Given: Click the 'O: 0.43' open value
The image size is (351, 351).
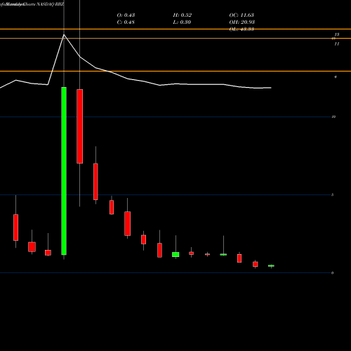Looking at the screenshot, I should pyautogui.click(x=126, y=15).
